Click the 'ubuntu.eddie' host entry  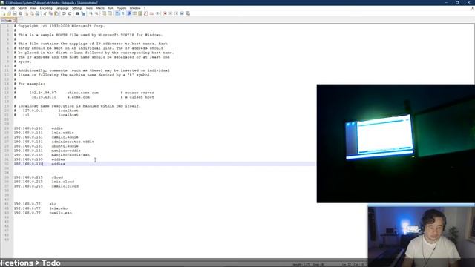65,146
